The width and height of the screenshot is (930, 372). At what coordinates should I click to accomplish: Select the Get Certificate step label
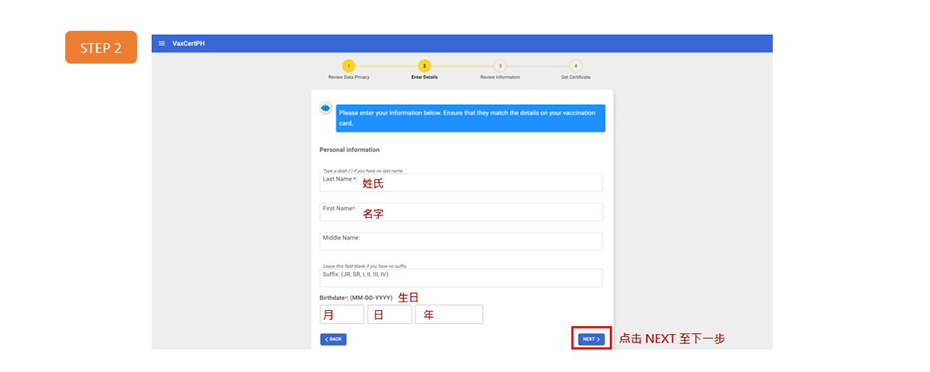[x=575, y=77]
